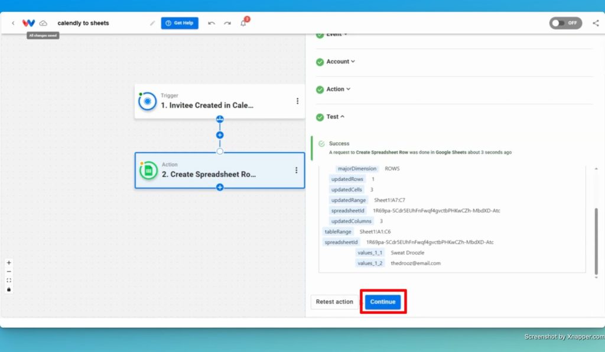Viewport: 605px width, 352px height.
Task: Click the scroll up arrow in results
Action: (596, 169)
